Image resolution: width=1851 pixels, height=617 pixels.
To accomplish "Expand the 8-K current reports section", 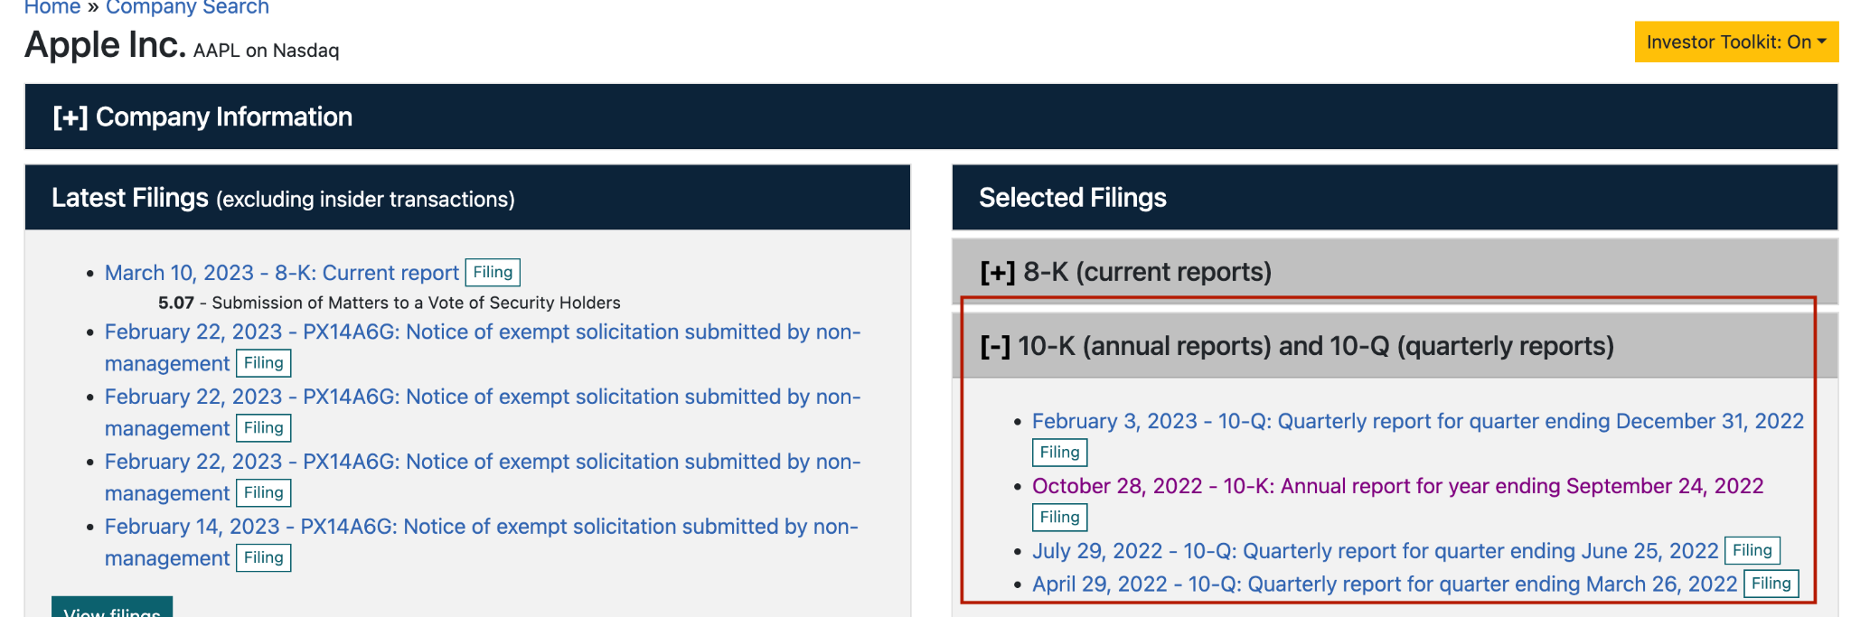I will [x=1125, y=272].
